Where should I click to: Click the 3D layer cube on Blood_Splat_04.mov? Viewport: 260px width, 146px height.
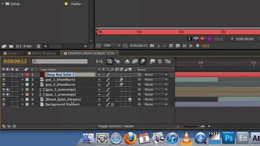pyautogui.click(x=130, y=99)
